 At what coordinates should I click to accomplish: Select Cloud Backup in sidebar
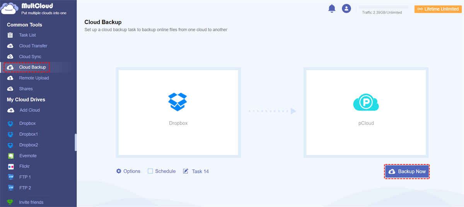[x=32, y=67]
